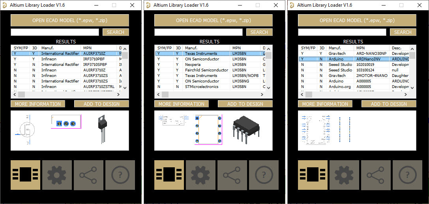The height and width of the screenshot is (204, 429).
Task: Open share tab in middle window
Action: (x=232, y=175)
